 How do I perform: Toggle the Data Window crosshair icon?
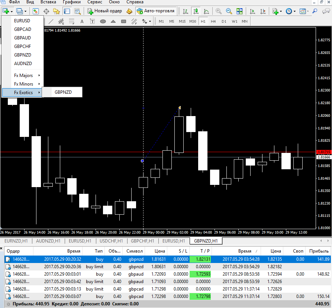click(46, 11)
